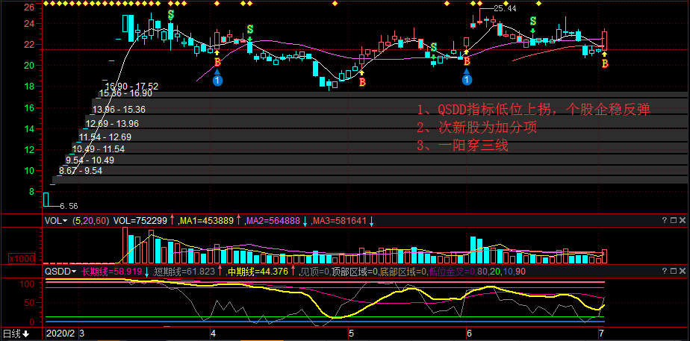Click the 16.90 - 17.52 gap range label
The width and height of the screenshot is (690, 341).
click(x=132, y=87)
